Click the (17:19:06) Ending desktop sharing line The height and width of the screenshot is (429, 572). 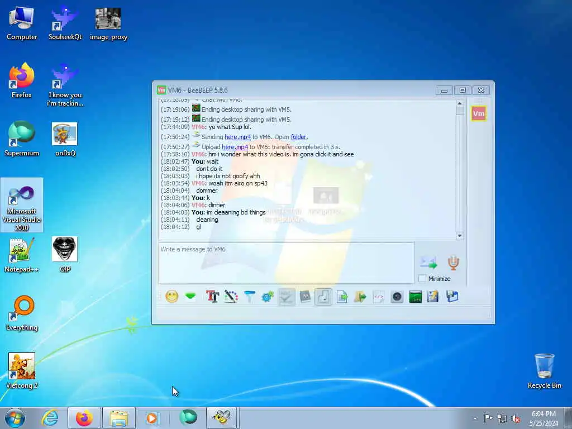226,109
